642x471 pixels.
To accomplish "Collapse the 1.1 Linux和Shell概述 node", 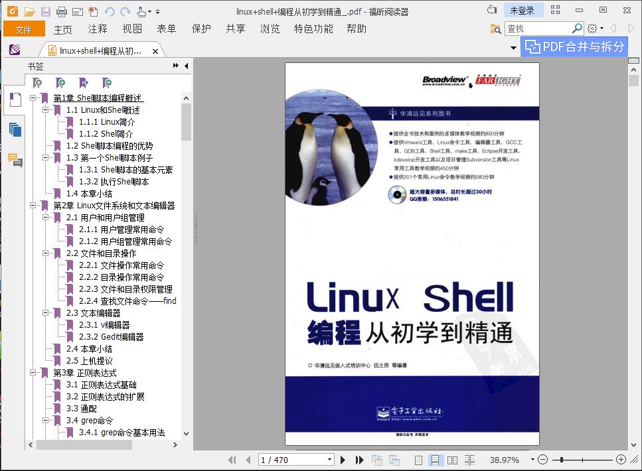I will [x=45, y=109].
